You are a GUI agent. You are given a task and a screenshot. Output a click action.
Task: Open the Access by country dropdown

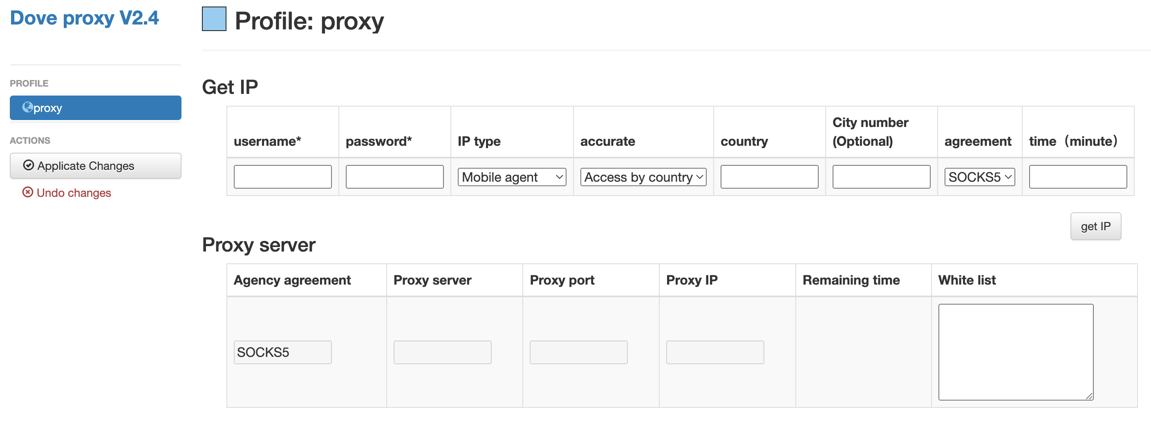point(643,177)
